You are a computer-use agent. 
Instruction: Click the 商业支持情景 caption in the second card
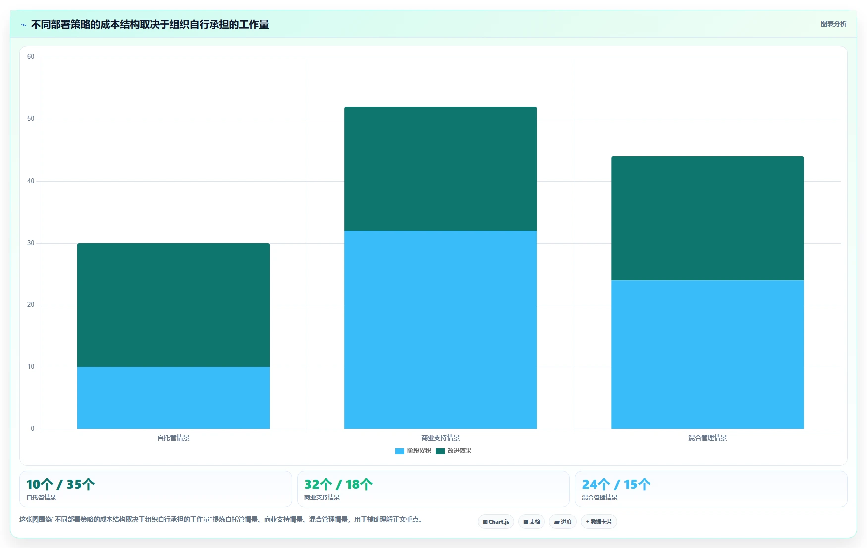tap(322, 498)
